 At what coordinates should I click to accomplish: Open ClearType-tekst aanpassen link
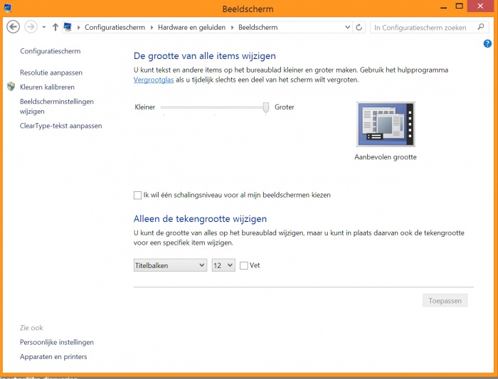coord(60,126)
